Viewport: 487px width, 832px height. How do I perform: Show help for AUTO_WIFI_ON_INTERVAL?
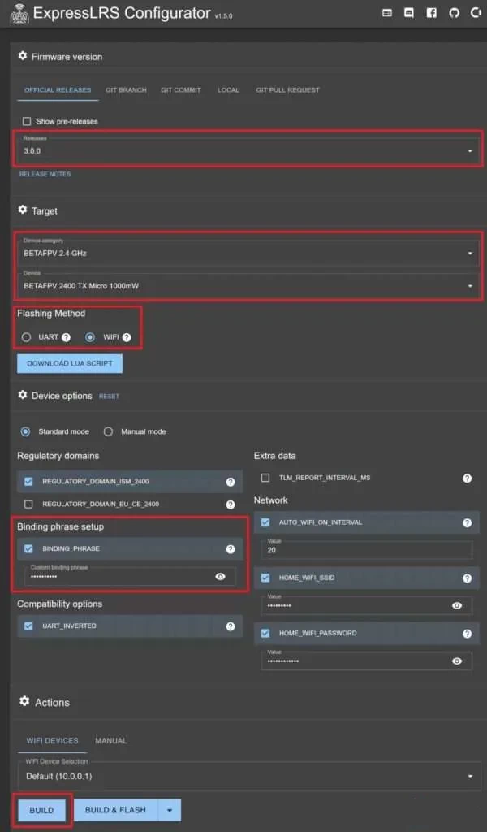[467, 523]
